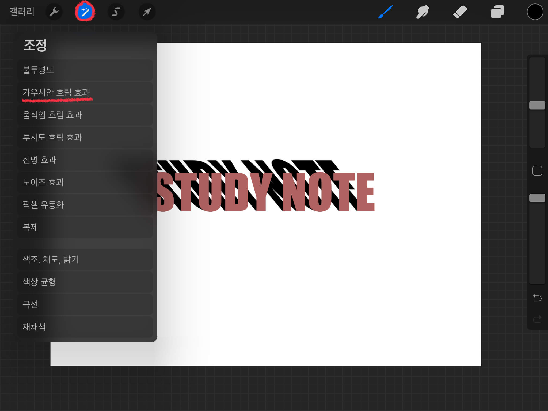The height and width of the screenshot is (411, 548).
Task: Click the brush size slider handle
Action: pyautogui.click(x=537, y=105)
